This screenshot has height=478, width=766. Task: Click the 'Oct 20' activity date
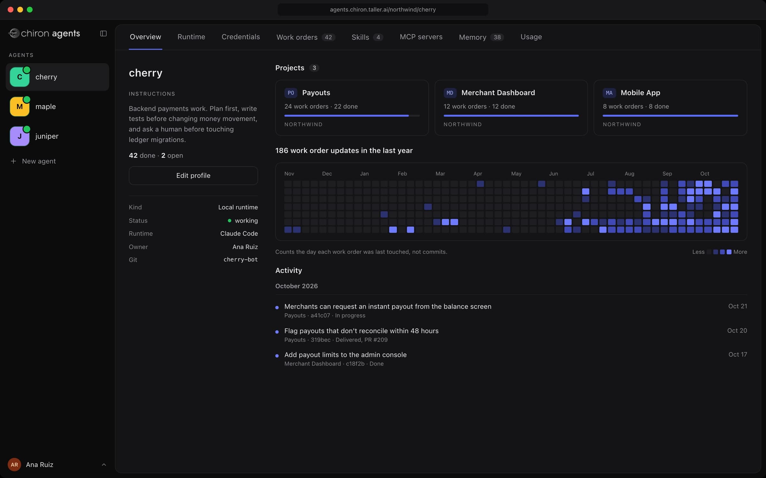[x=737, y=330]
